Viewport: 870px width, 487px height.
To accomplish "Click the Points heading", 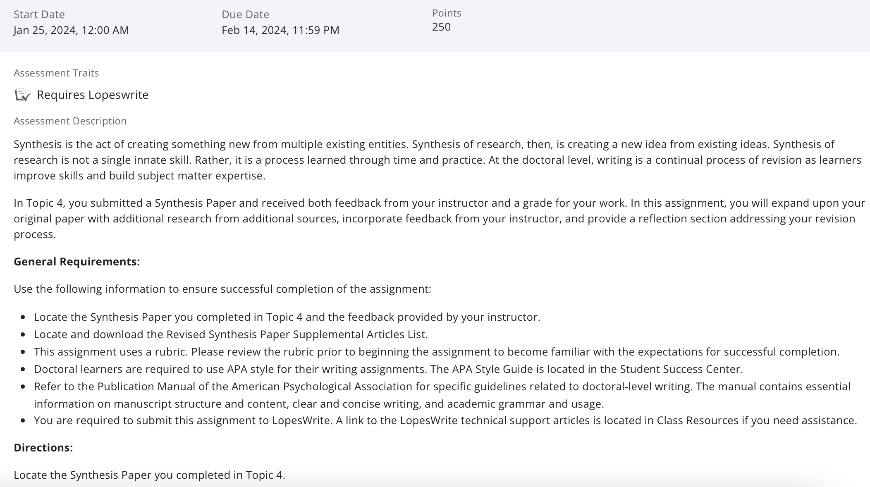I will click(447, 13).
